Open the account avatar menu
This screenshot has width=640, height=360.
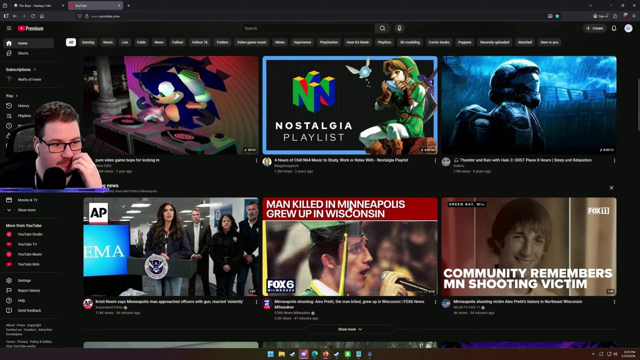[628, 28]
